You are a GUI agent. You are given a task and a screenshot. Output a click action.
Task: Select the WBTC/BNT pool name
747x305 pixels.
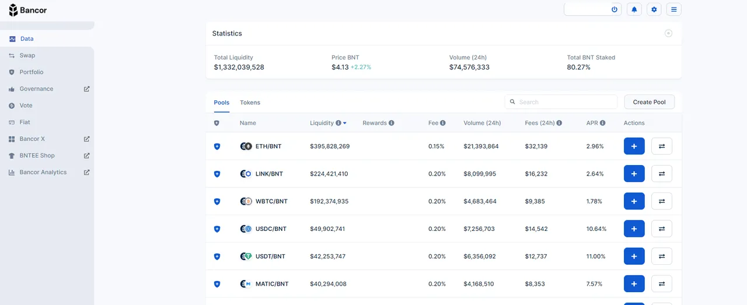coord(271,201)
